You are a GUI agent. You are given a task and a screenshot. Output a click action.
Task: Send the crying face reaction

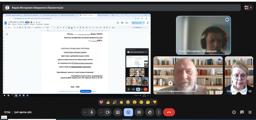pos(141,102)
